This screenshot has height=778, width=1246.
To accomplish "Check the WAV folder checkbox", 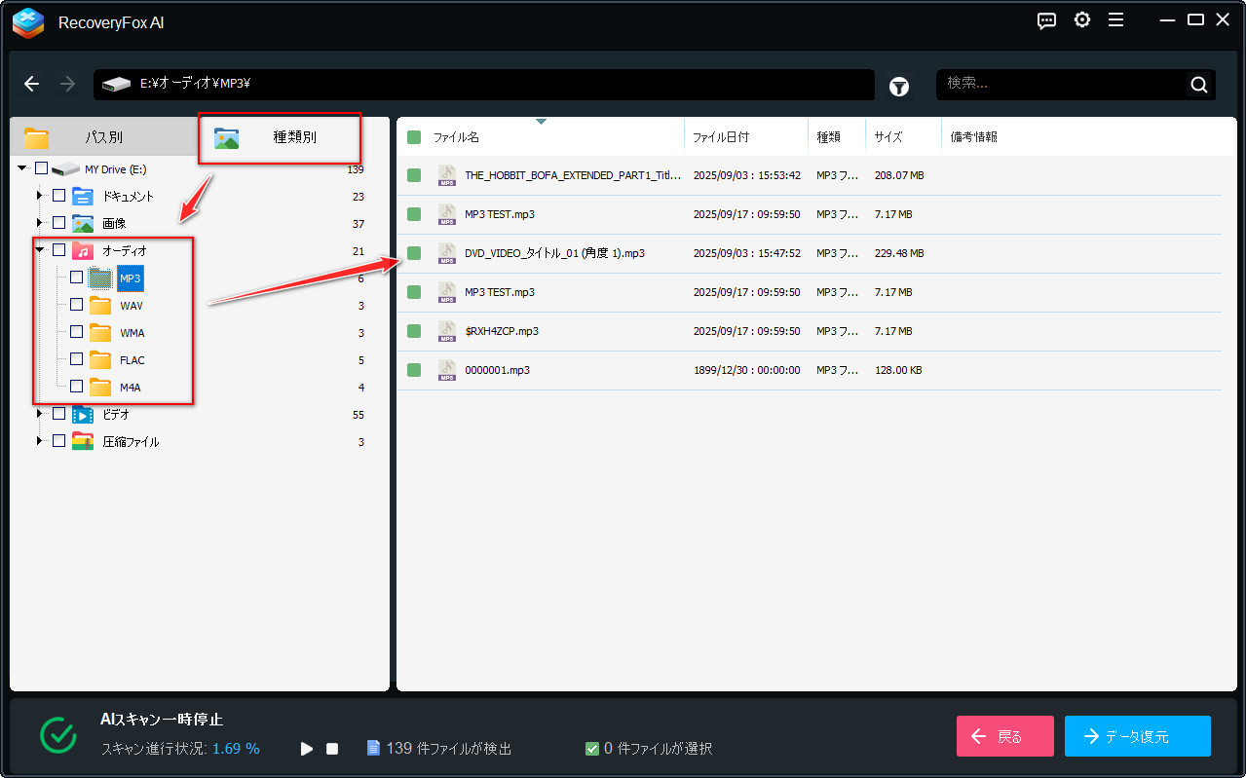I will 76,305.
